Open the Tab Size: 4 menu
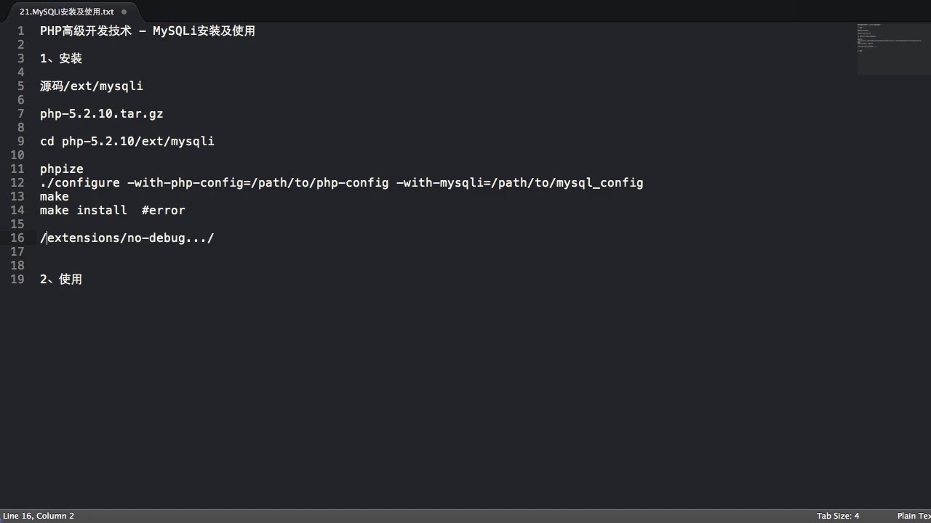The image size is (931, 523). point(837,516)
